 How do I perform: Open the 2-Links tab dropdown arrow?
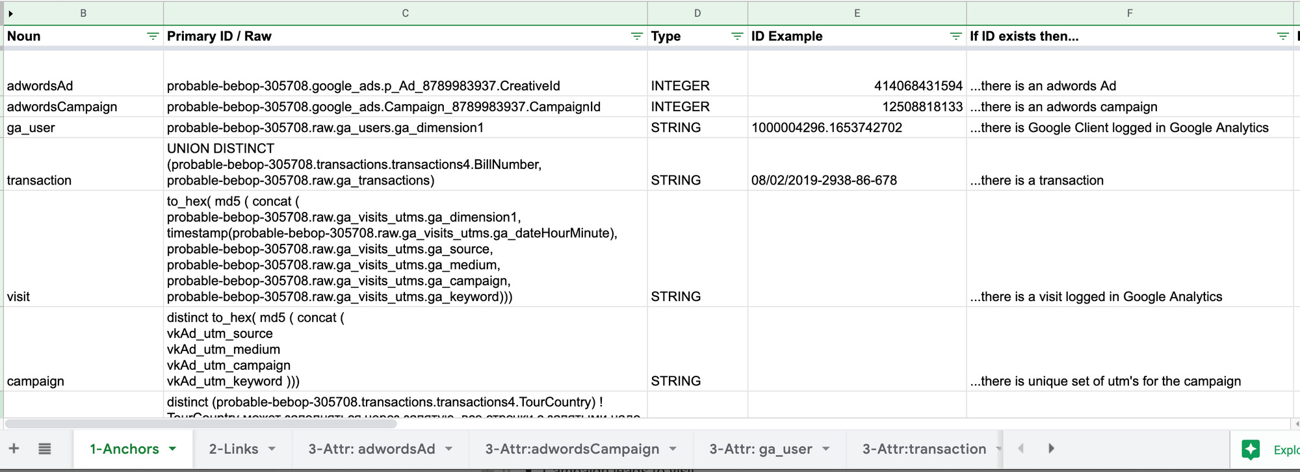[272, 449]
